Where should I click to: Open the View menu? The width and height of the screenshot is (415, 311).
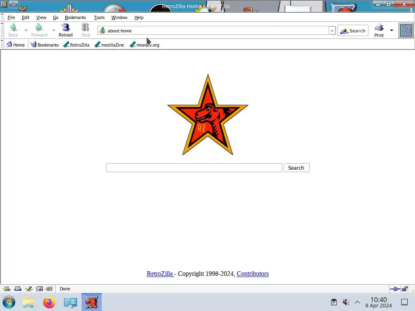click(x=41, y=17)
